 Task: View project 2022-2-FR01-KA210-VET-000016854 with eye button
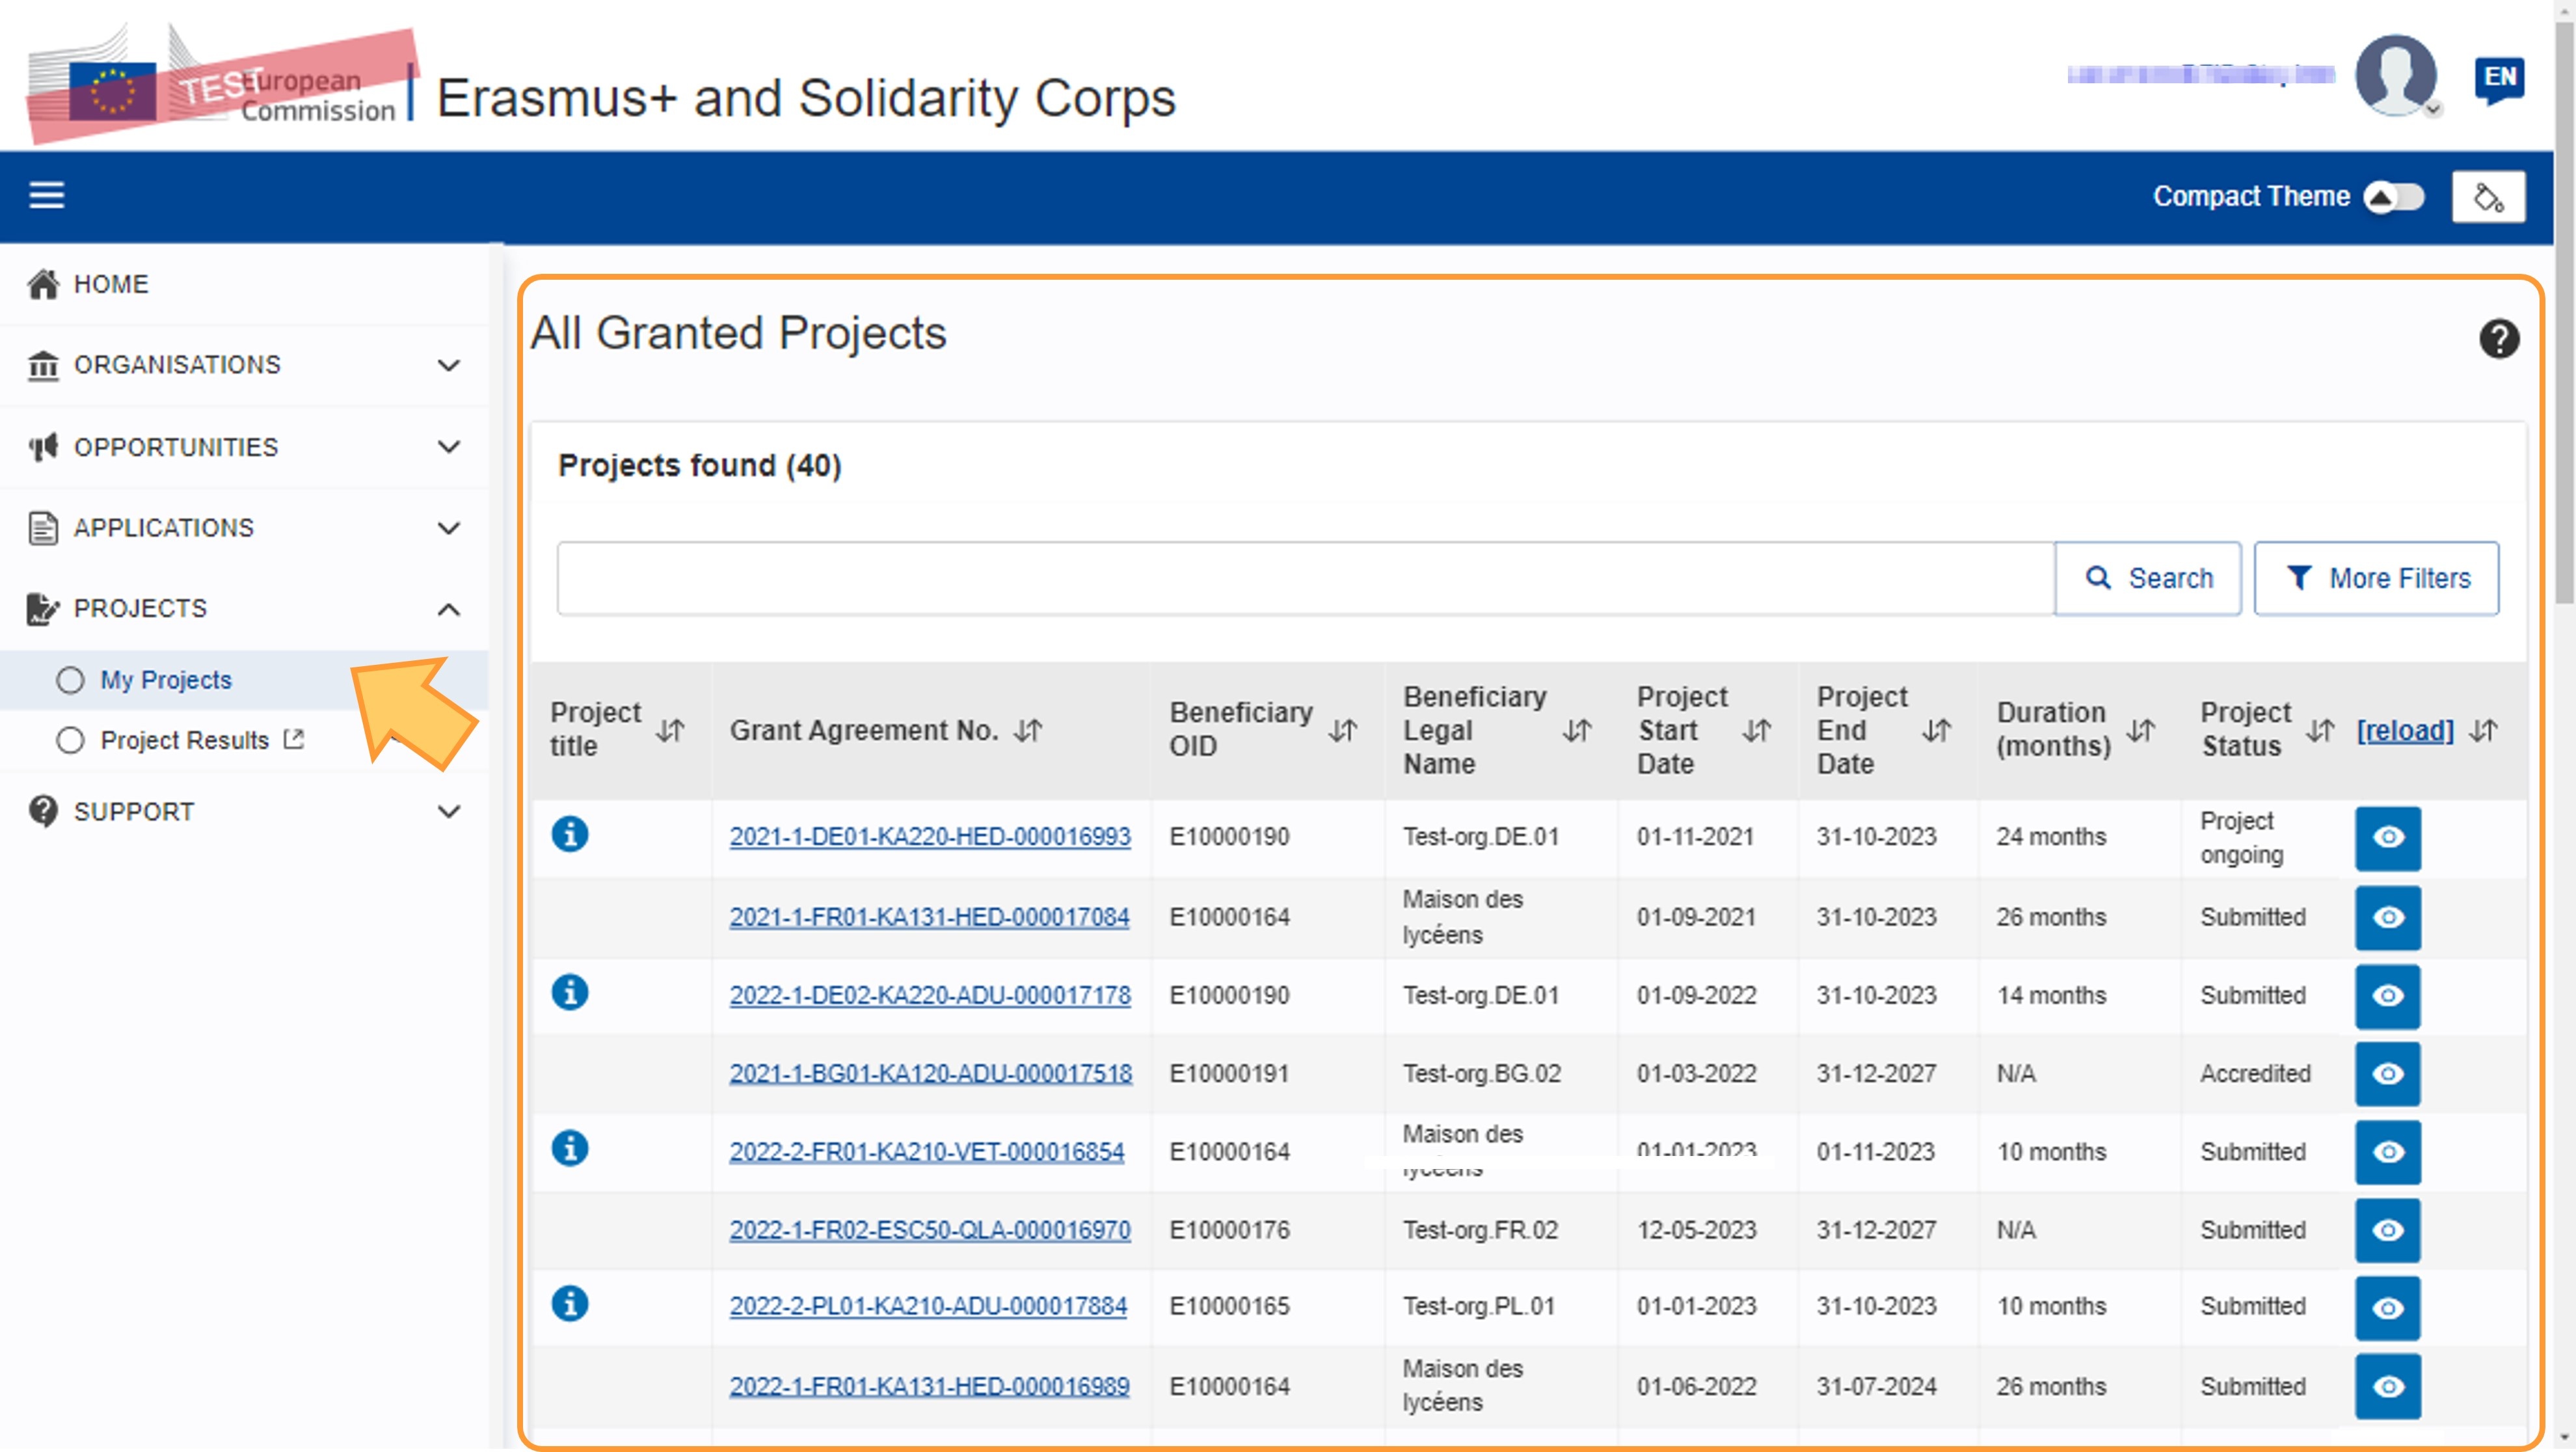click(x=2388, y=1151)
